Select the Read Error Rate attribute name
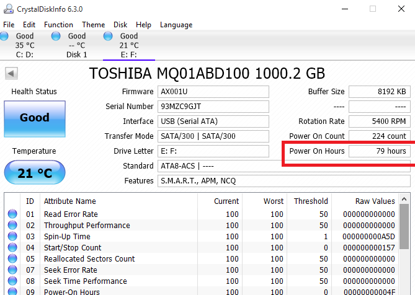This screenshot has height=295, width=415. 71,214
